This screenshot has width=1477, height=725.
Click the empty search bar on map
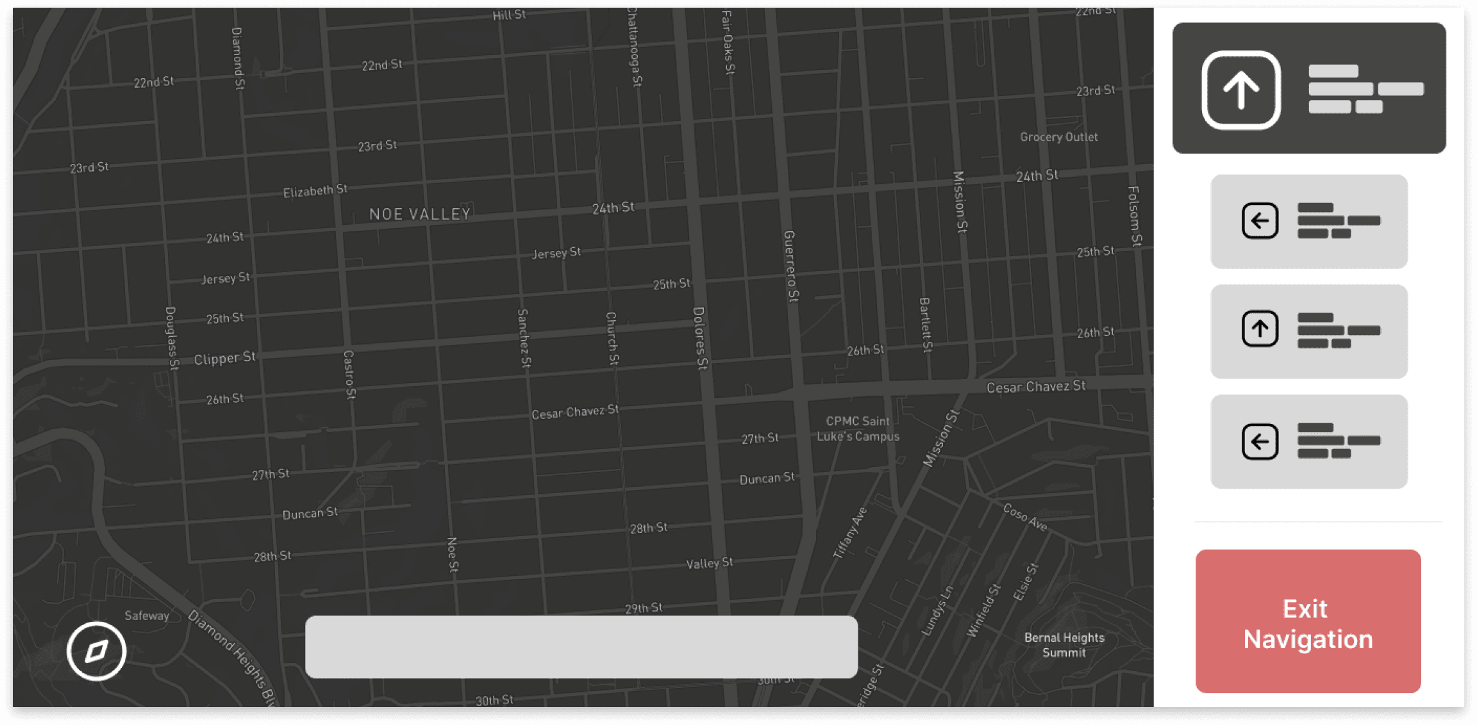(581, 647)
